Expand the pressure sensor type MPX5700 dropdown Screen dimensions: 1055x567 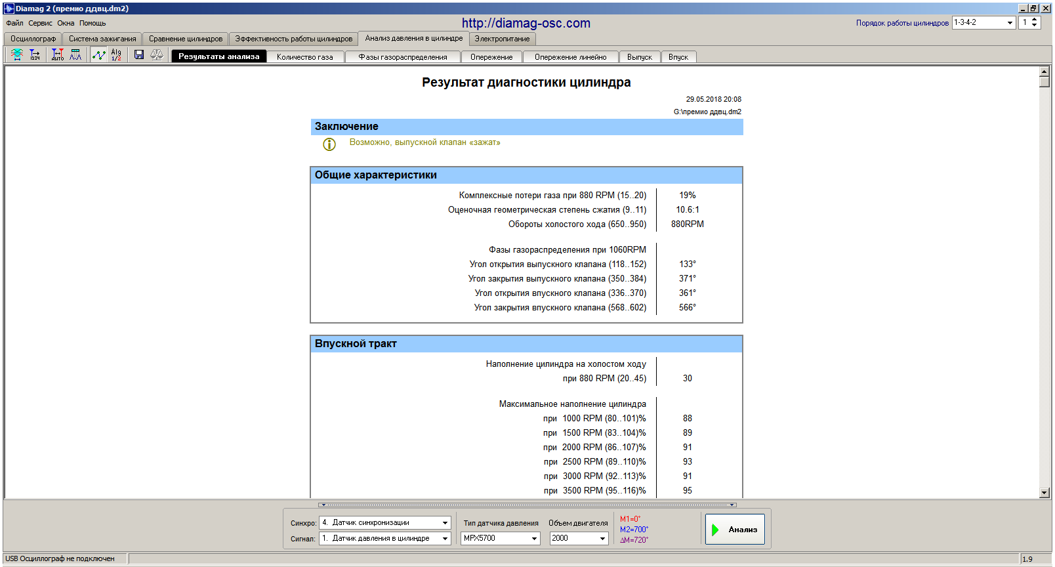point(534,538)
